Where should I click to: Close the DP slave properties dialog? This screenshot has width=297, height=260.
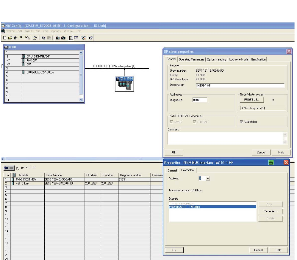289,52
